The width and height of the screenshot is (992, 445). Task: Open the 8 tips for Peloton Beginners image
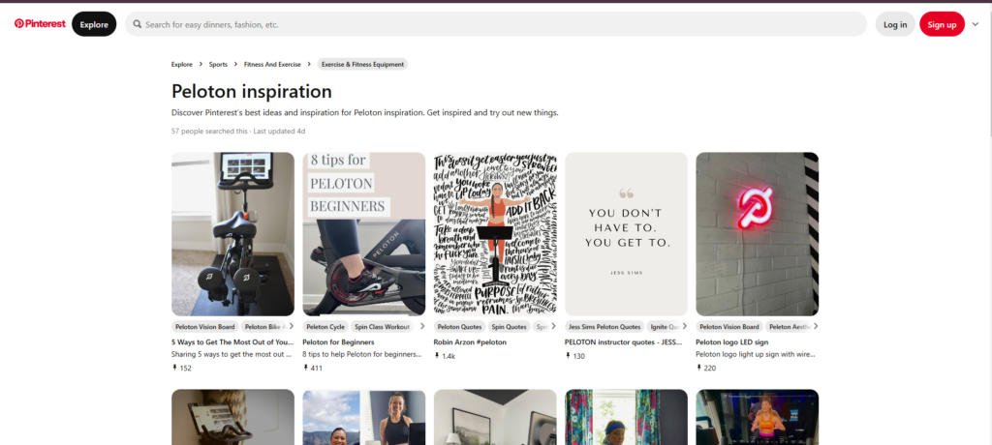point(364,234)
